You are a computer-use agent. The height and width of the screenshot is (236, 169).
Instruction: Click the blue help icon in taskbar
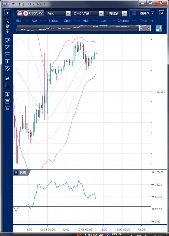pyautogui.click(x=107, y=235)
